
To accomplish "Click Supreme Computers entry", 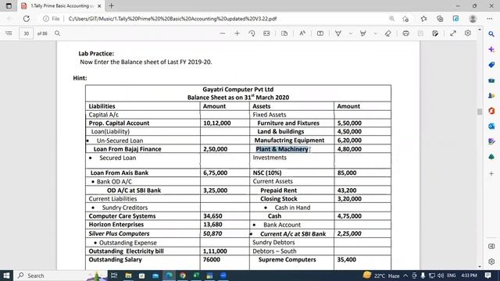I will [x=287, y=260].
